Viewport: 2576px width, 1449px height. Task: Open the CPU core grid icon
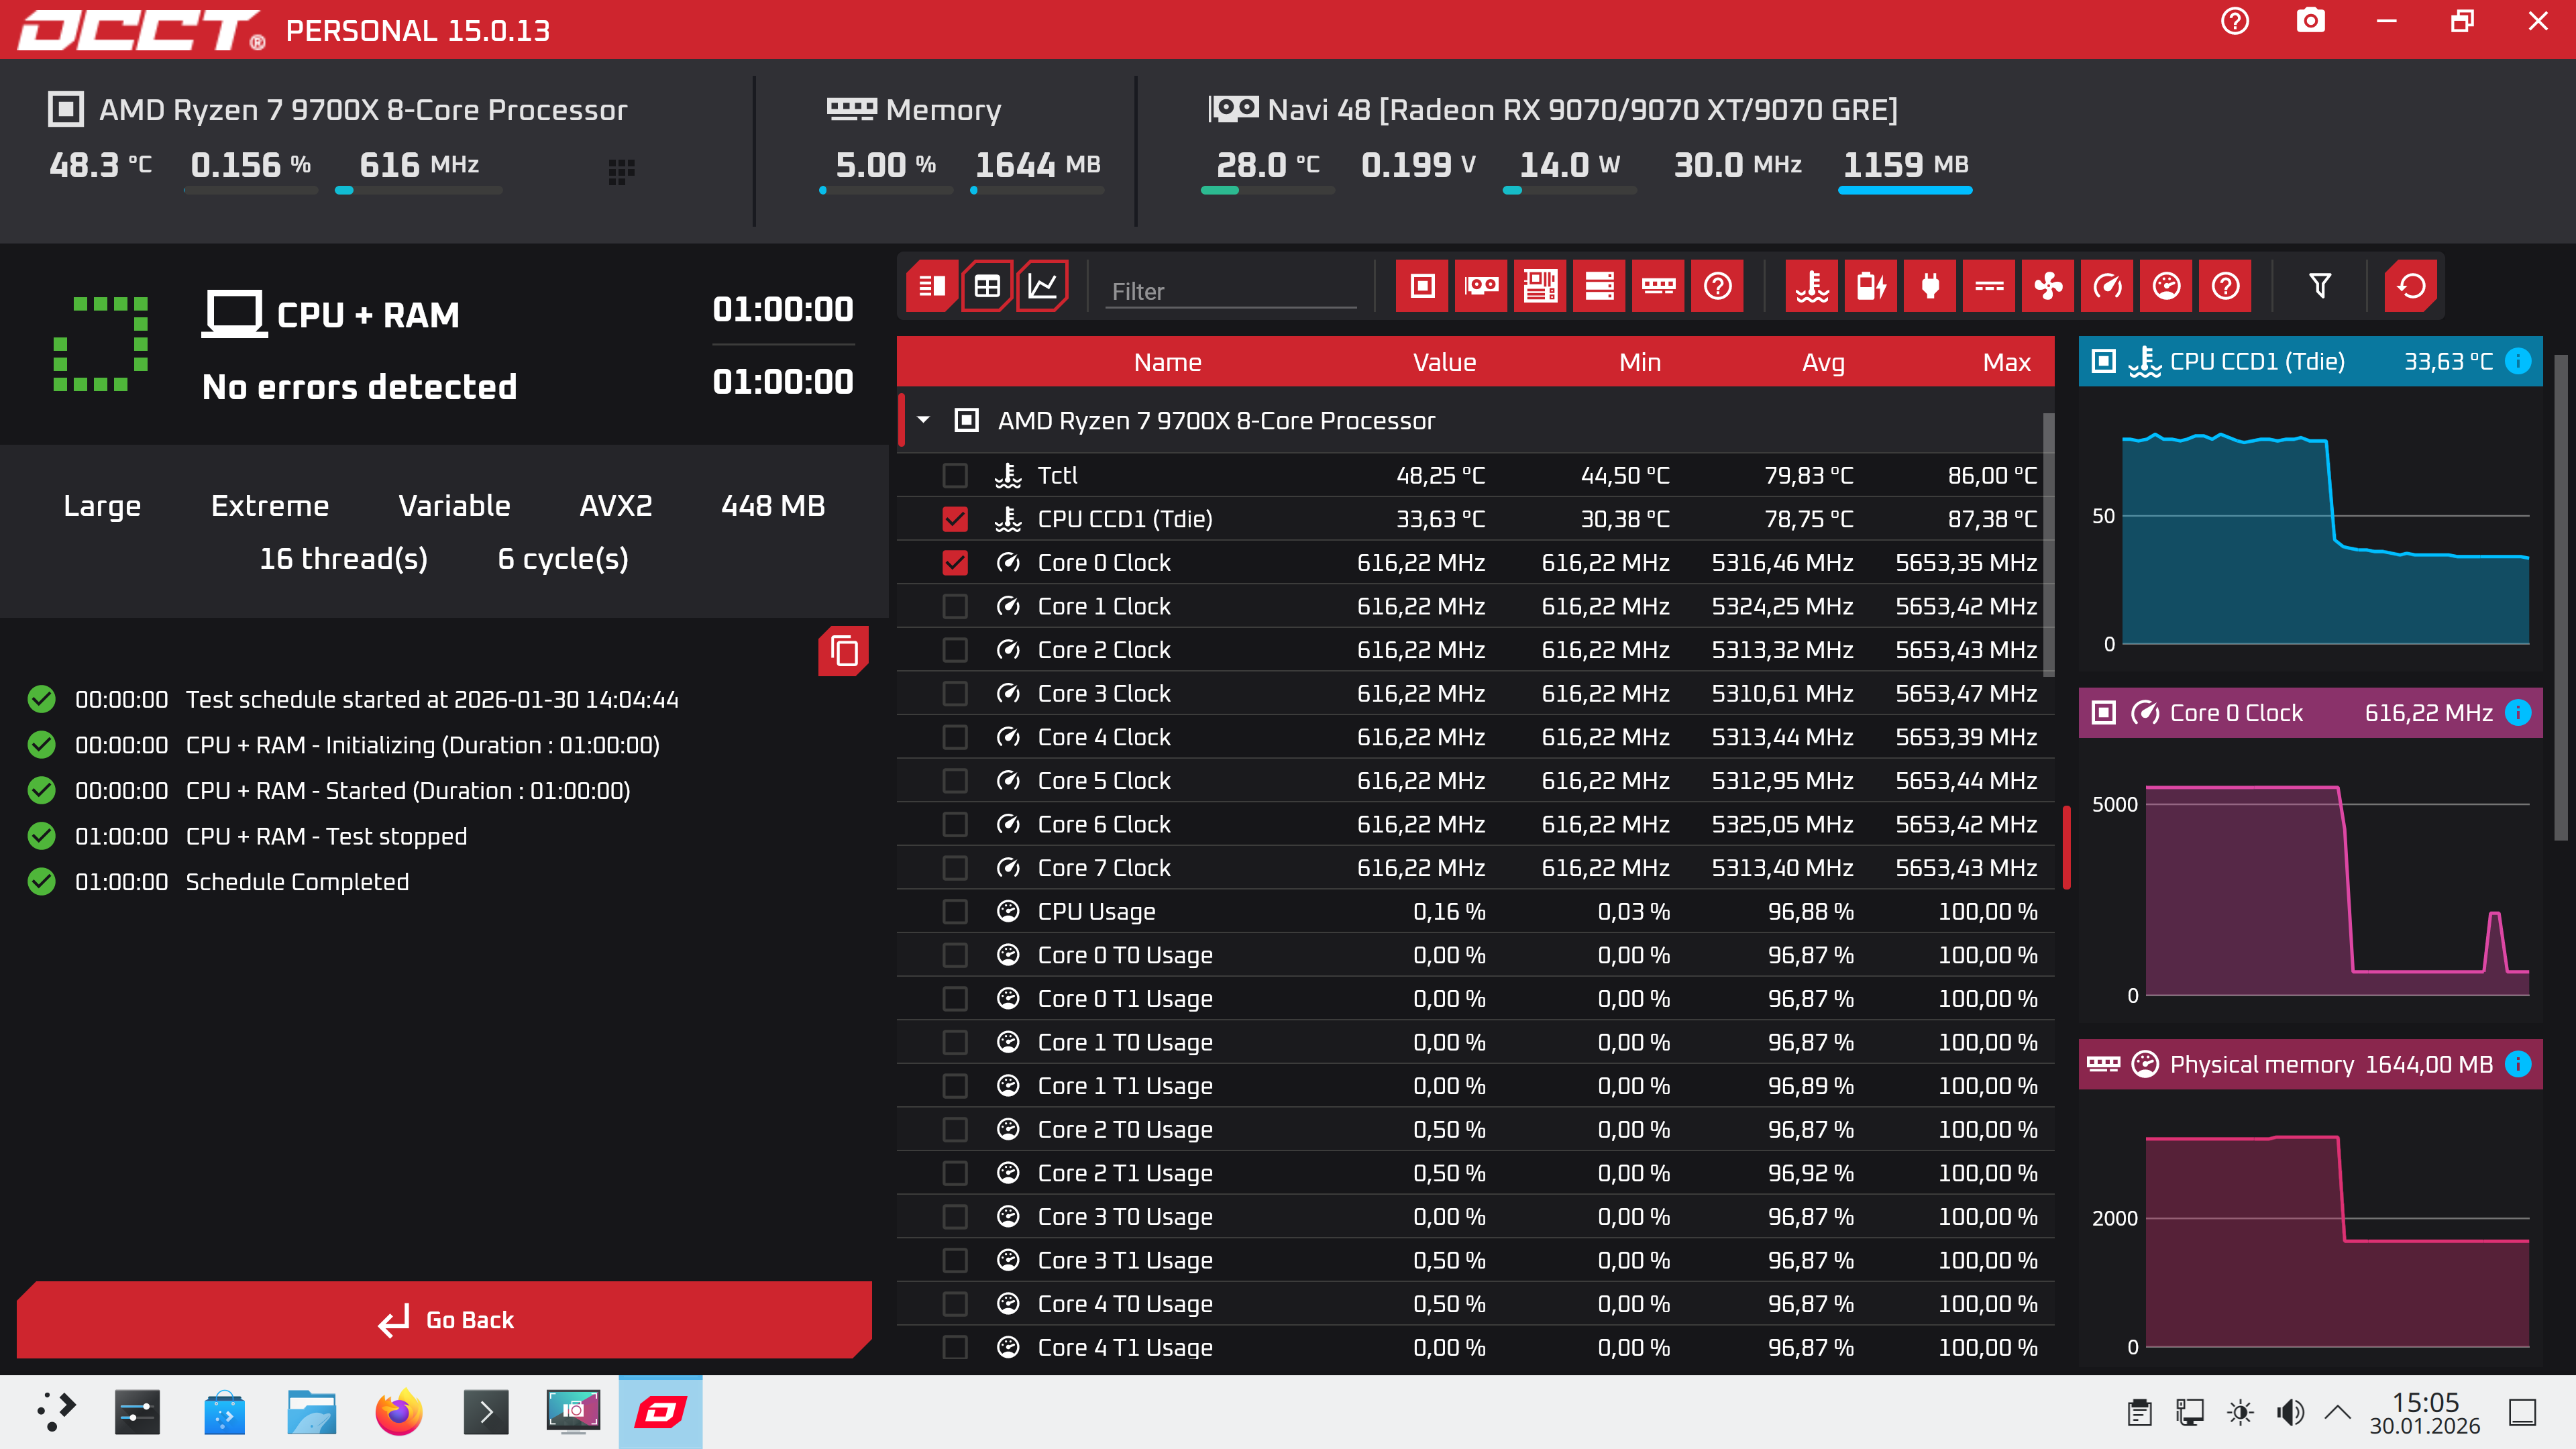(x=621, y=172)
